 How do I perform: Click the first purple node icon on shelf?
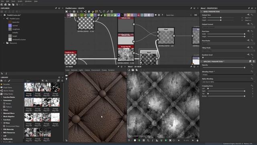click(68, 15)
